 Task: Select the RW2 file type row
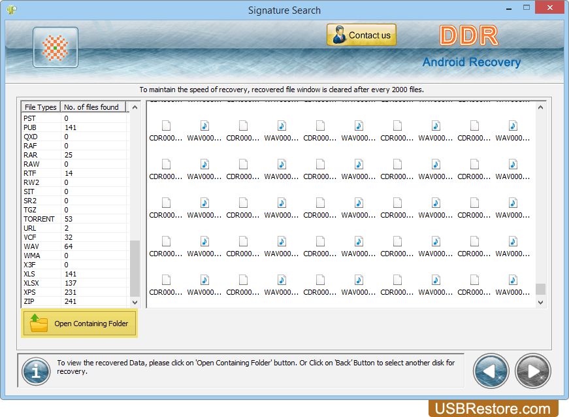click(x=74, y=182)
